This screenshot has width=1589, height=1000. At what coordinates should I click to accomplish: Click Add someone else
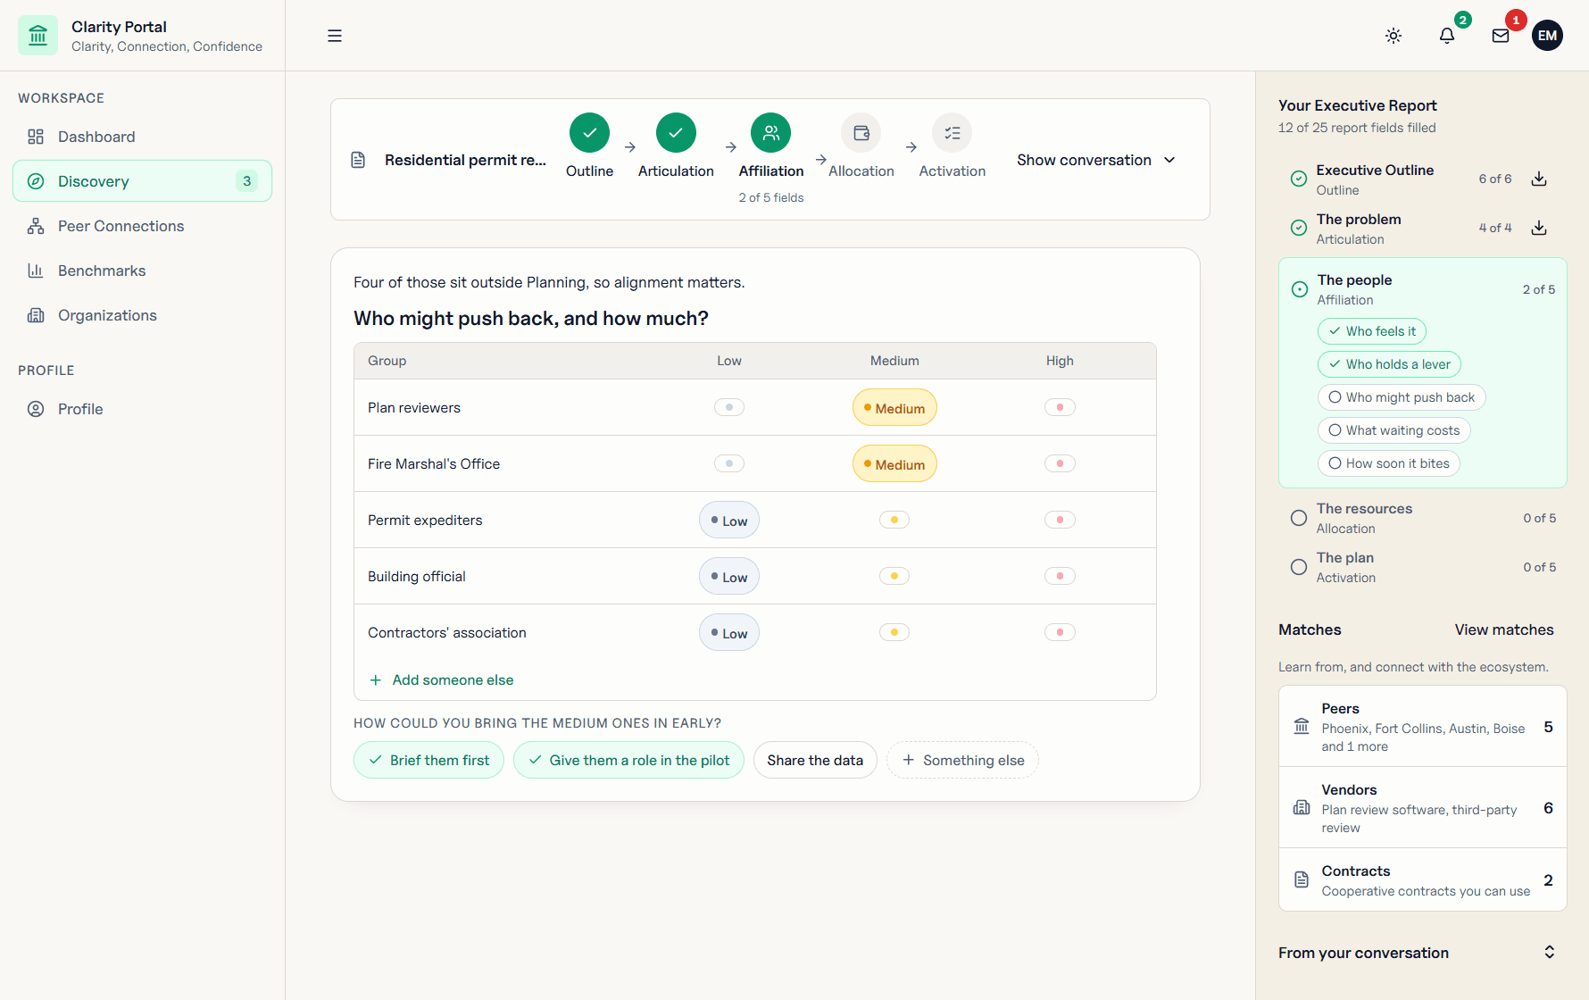click(442, 679)
